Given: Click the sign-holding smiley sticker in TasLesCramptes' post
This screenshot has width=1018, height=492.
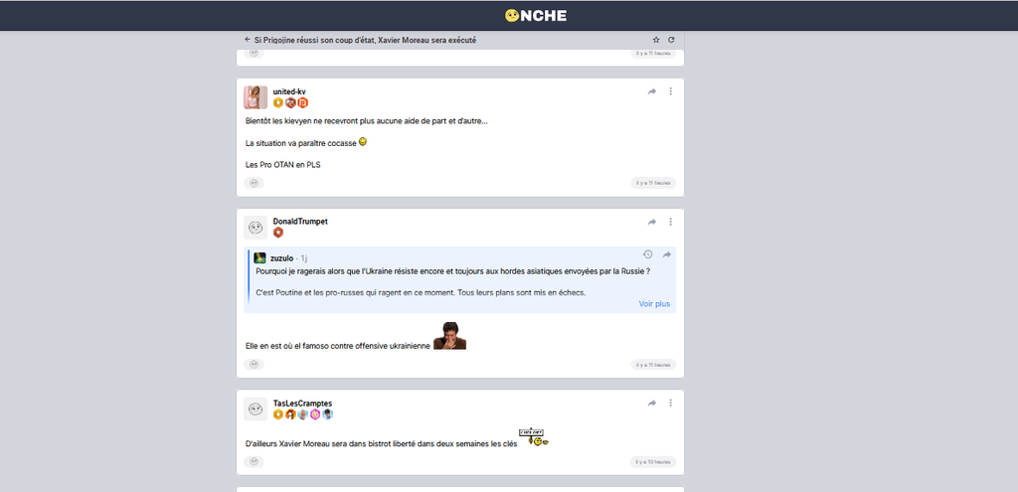Looking at the screenshot, I should pyautogui.click(x=534, y=437).
